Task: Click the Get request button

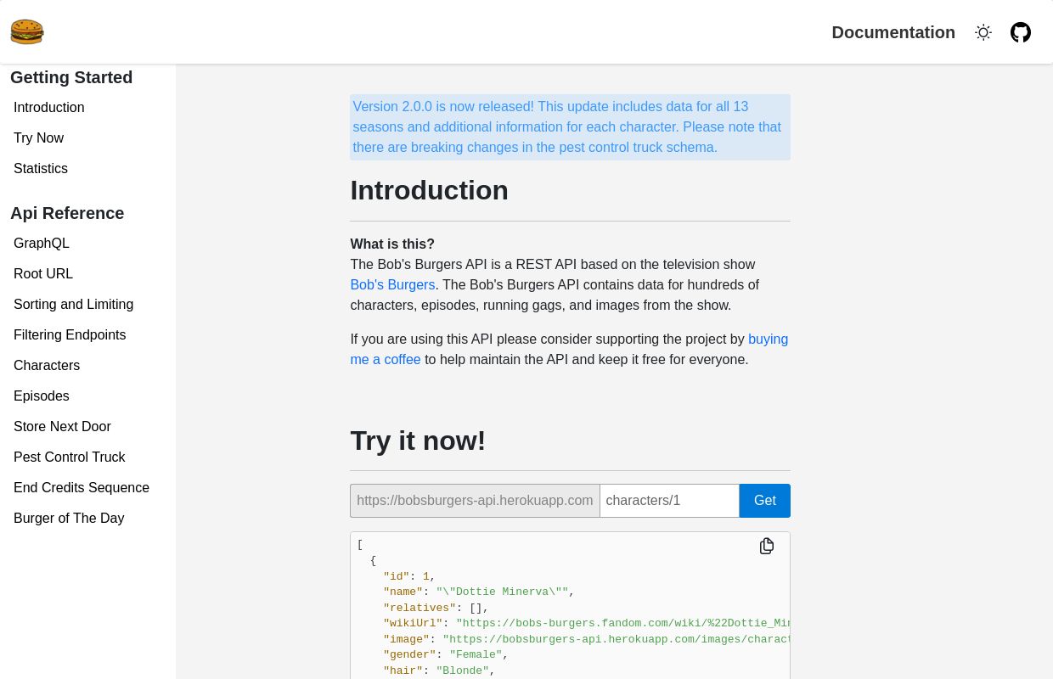Action: coord(765,501)
